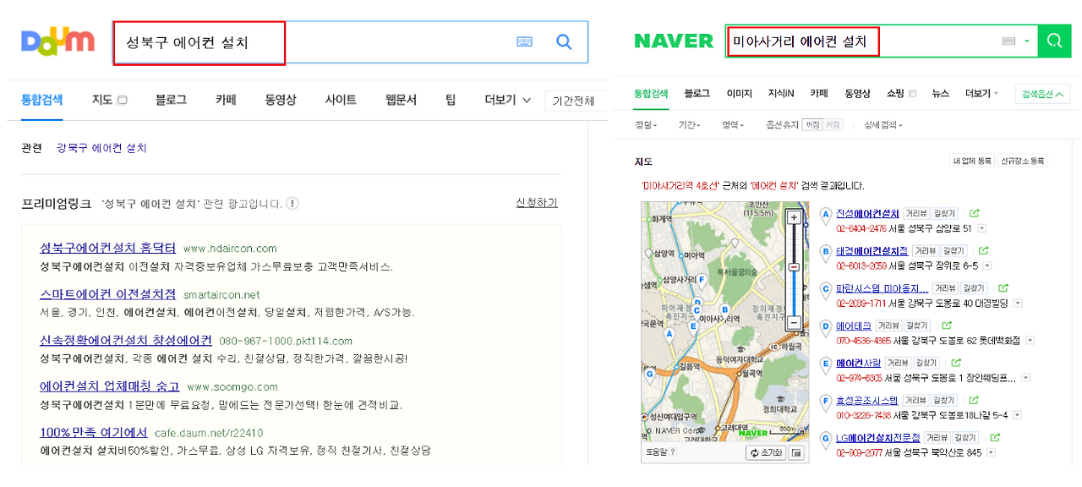Click phone number 02-6404-2476
This screenshot has width=1082, height=487.
861,228
